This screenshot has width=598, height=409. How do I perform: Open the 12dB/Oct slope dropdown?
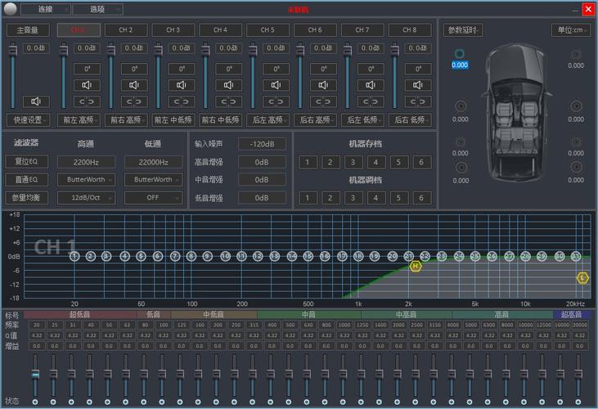click(86, 198)
